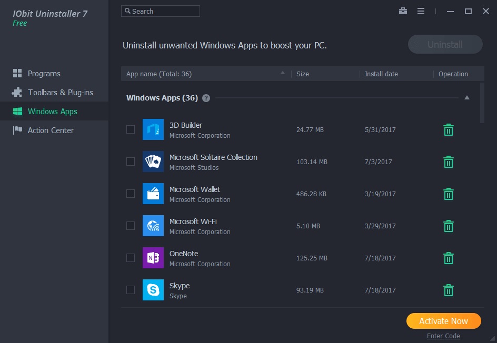This screenshot has height=343, width=497.
Task: Click the 7/3/2017 install date
Action: [378, 162]
